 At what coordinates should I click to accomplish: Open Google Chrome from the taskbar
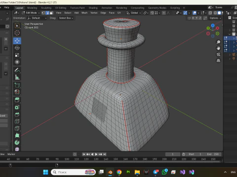click(x=119, y=172)
